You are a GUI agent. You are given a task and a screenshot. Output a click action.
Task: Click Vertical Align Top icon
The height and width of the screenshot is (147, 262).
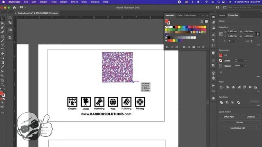click(245, 87)
